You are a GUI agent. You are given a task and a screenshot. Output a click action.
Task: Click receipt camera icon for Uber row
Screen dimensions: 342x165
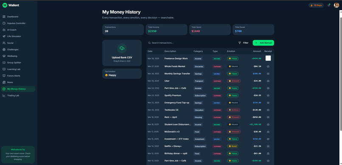(268, 81)
